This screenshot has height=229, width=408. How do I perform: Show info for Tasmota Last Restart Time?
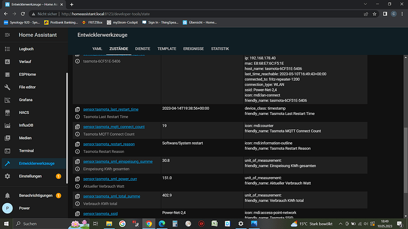[x=77, y=117]
